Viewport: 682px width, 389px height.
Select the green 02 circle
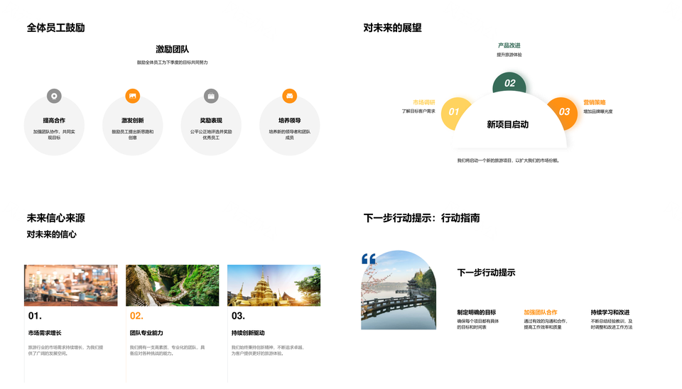tap(509, 83)
